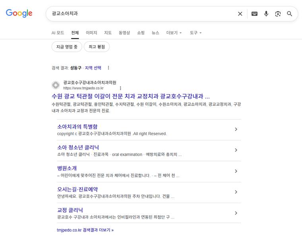
Task: Expand the 더보기 dropdown
Action: click(x=174, y=33)
